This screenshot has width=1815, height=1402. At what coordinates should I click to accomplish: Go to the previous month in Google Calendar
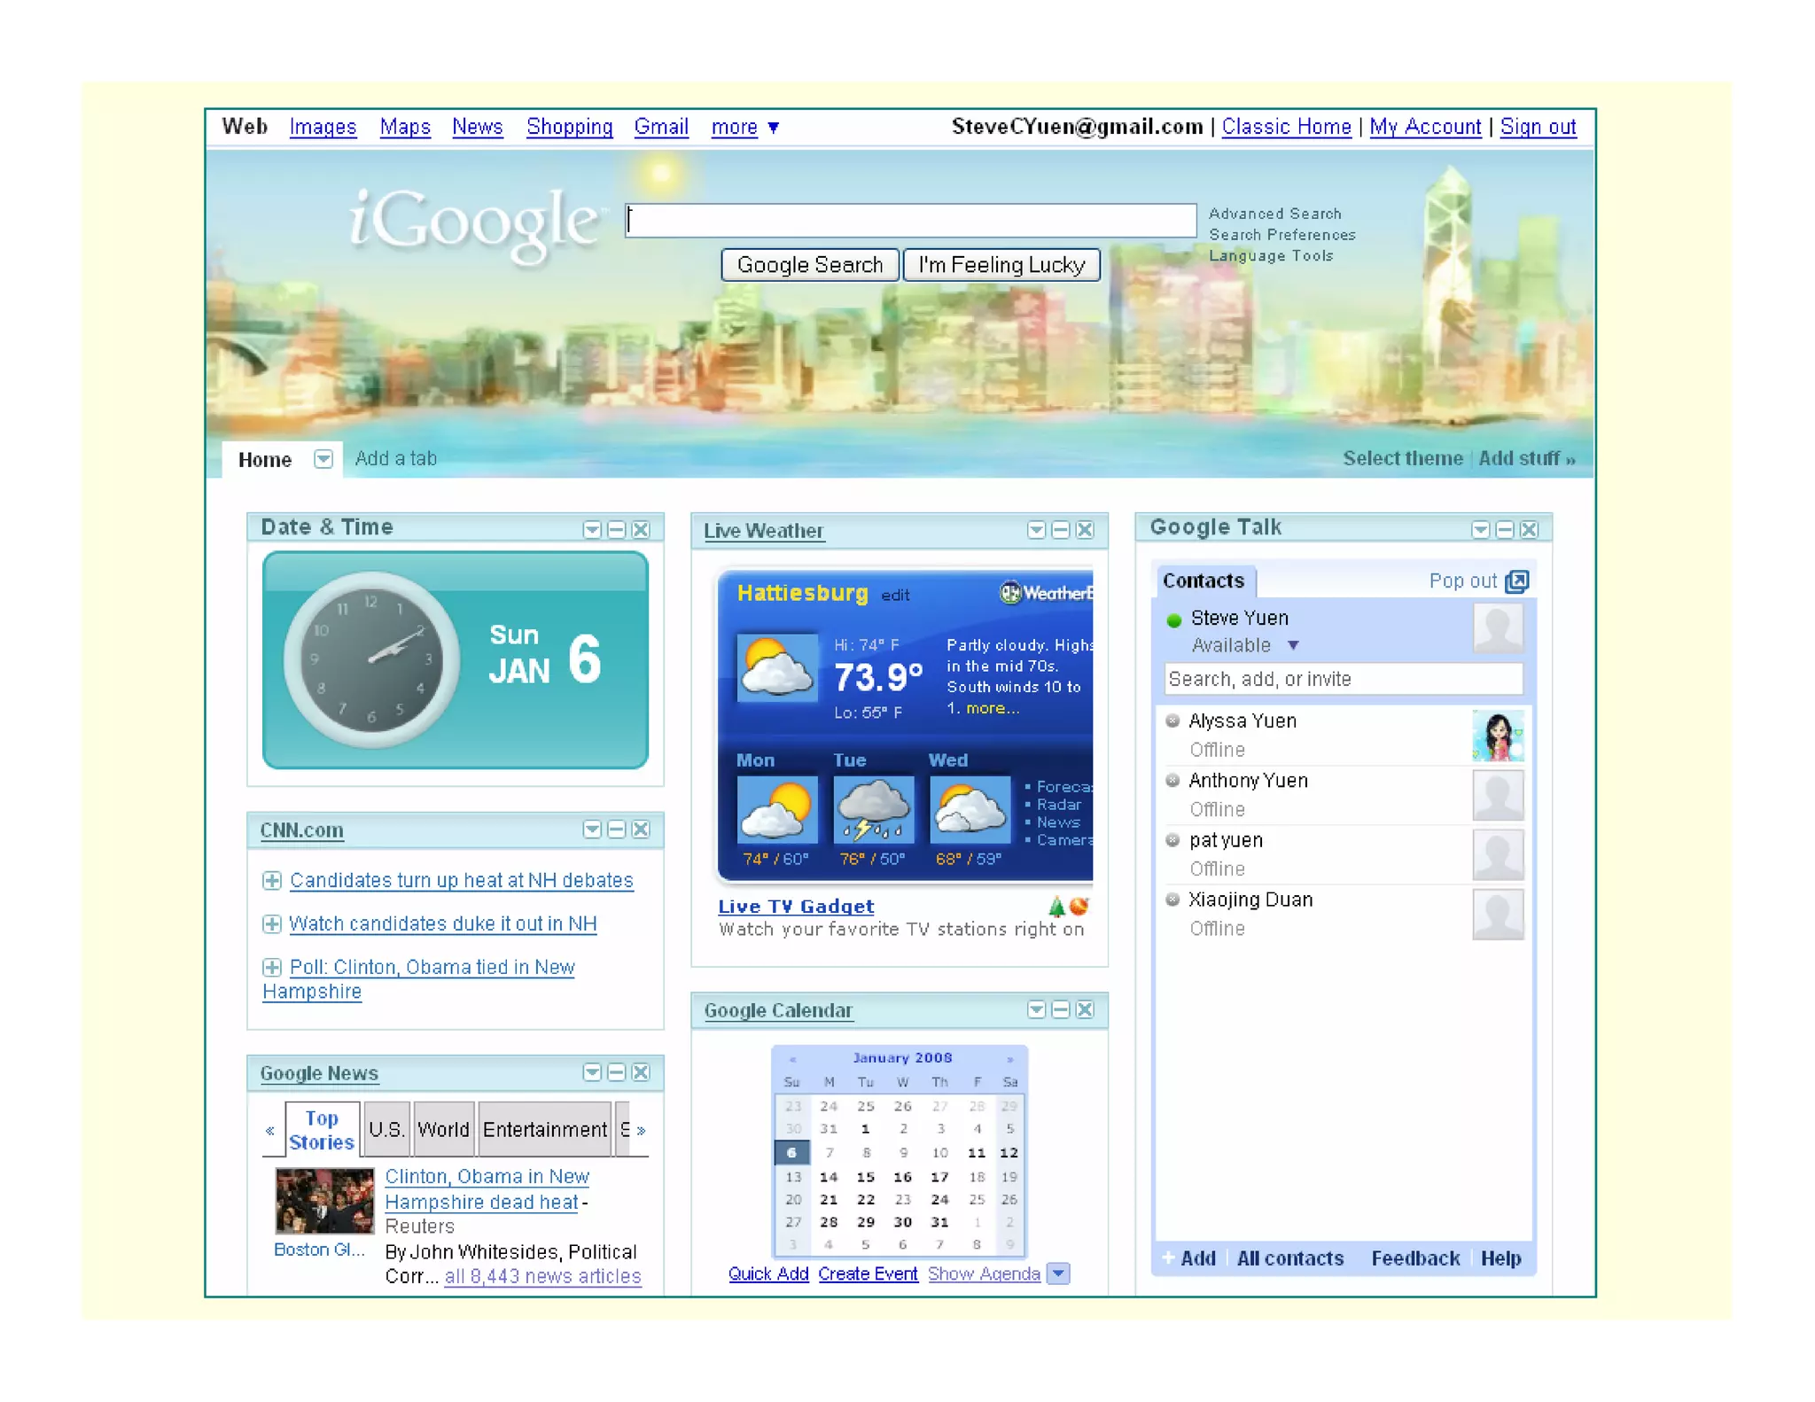(x=792, y=1059)
